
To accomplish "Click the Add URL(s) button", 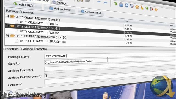I will pos(23,5).
